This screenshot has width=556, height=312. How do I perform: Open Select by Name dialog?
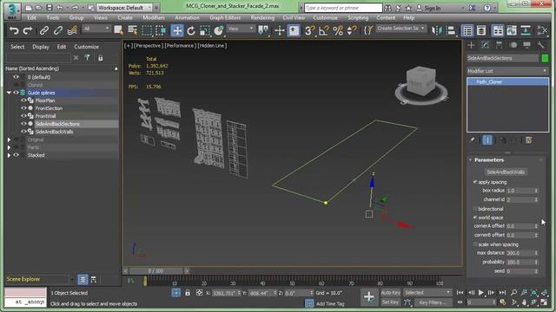[x=133, y=31]
